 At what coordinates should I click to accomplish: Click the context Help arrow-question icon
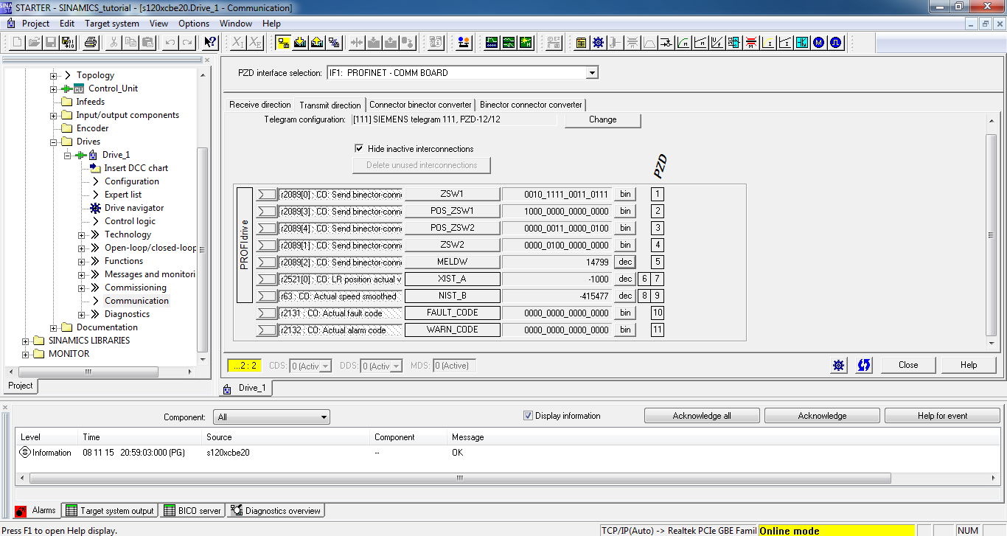point(211,42)
